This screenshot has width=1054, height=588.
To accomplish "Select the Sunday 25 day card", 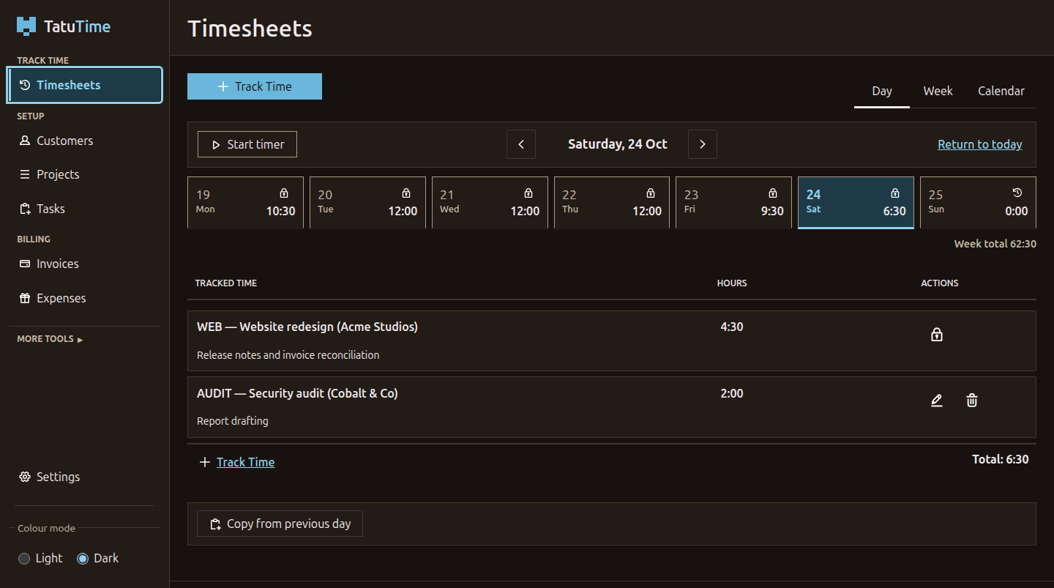I will [x=978, y=203].
